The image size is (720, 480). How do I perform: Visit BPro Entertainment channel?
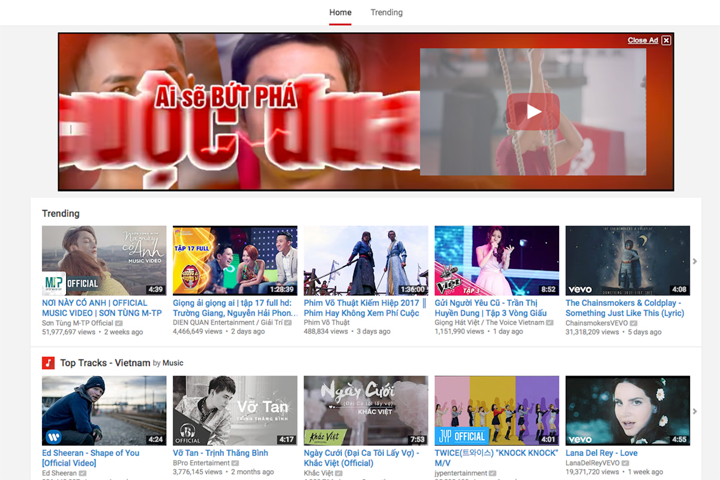pyautogui.click(x=201, y=463)
